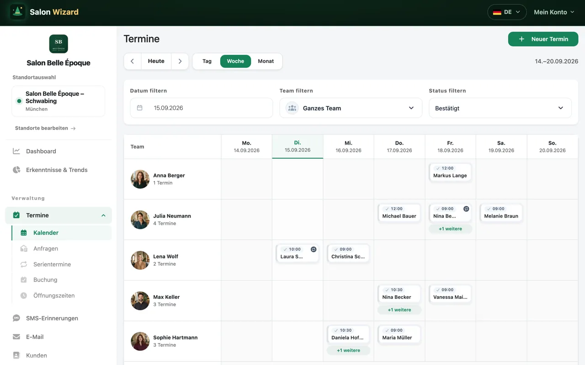Select the Mo. 14.09.2026 column header
Viewport: 585px width, 365px height.
pos(247,146)
